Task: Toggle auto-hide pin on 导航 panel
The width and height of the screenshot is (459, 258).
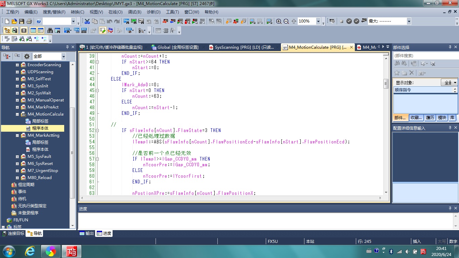Action: [x=67, y=47]
